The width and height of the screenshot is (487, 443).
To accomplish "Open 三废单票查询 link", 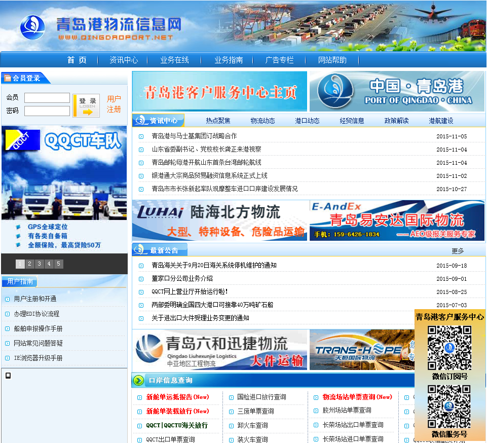I will [x=255, y=411].
